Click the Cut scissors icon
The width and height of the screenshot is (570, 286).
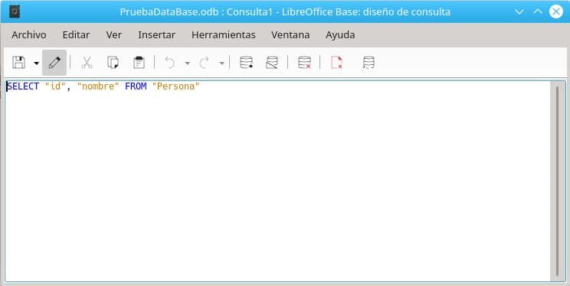click(x=87, y=63)
